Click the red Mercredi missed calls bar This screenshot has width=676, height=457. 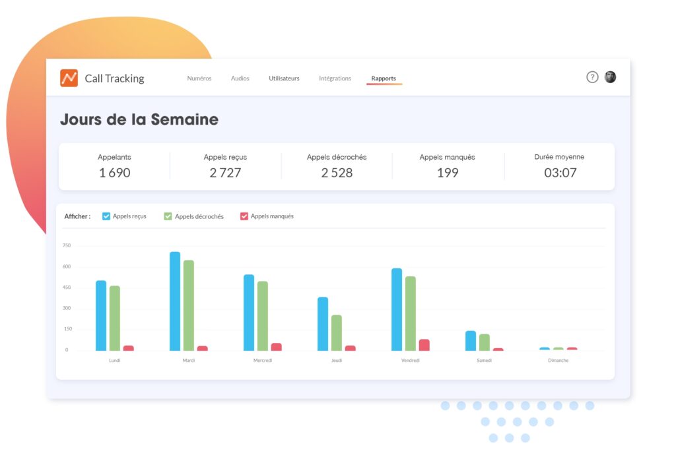tap(276, 347)
